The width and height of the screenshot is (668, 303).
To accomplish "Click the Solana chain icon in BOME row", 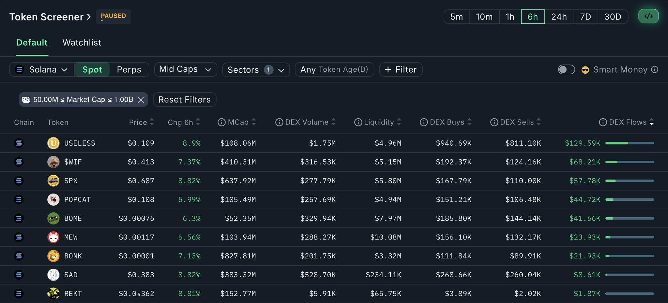I will coord(19,218).
